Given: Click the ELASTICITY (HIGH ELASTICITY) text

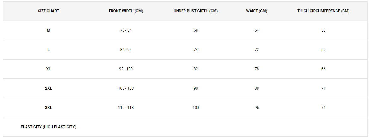Looking at the screenshot, I should click(48, 127).
